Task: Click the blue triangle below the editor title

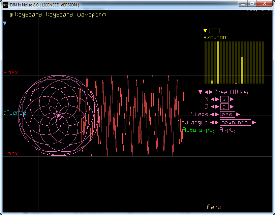Action: [5, 23]
